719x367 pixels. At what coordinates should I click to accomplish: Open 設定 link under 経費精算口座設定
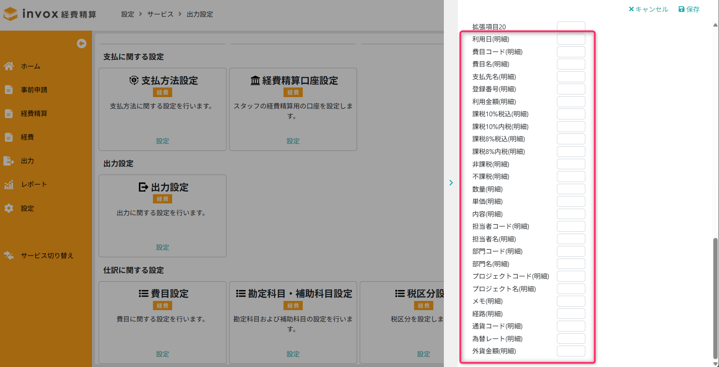click(x=293, y=141)
